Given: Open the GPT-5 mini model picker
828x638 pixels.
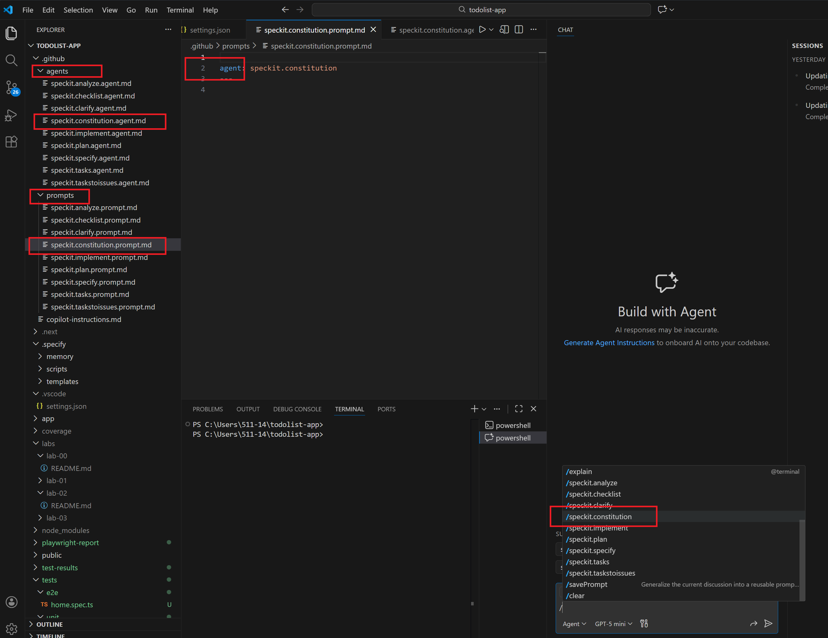Looking at the screenshot, I should [613, 624].
